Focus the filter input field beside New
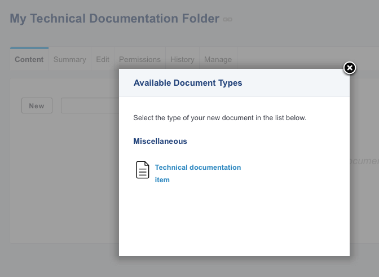The height and width of the screenshot is (277, 379). pos(90,105)
